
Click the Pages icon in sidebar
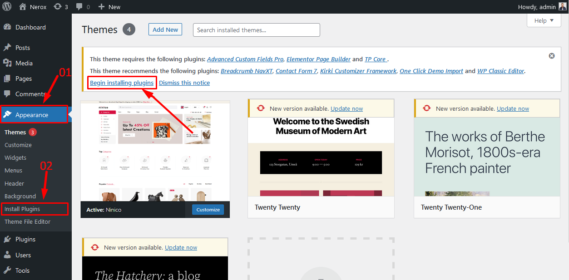pos(7,79)
